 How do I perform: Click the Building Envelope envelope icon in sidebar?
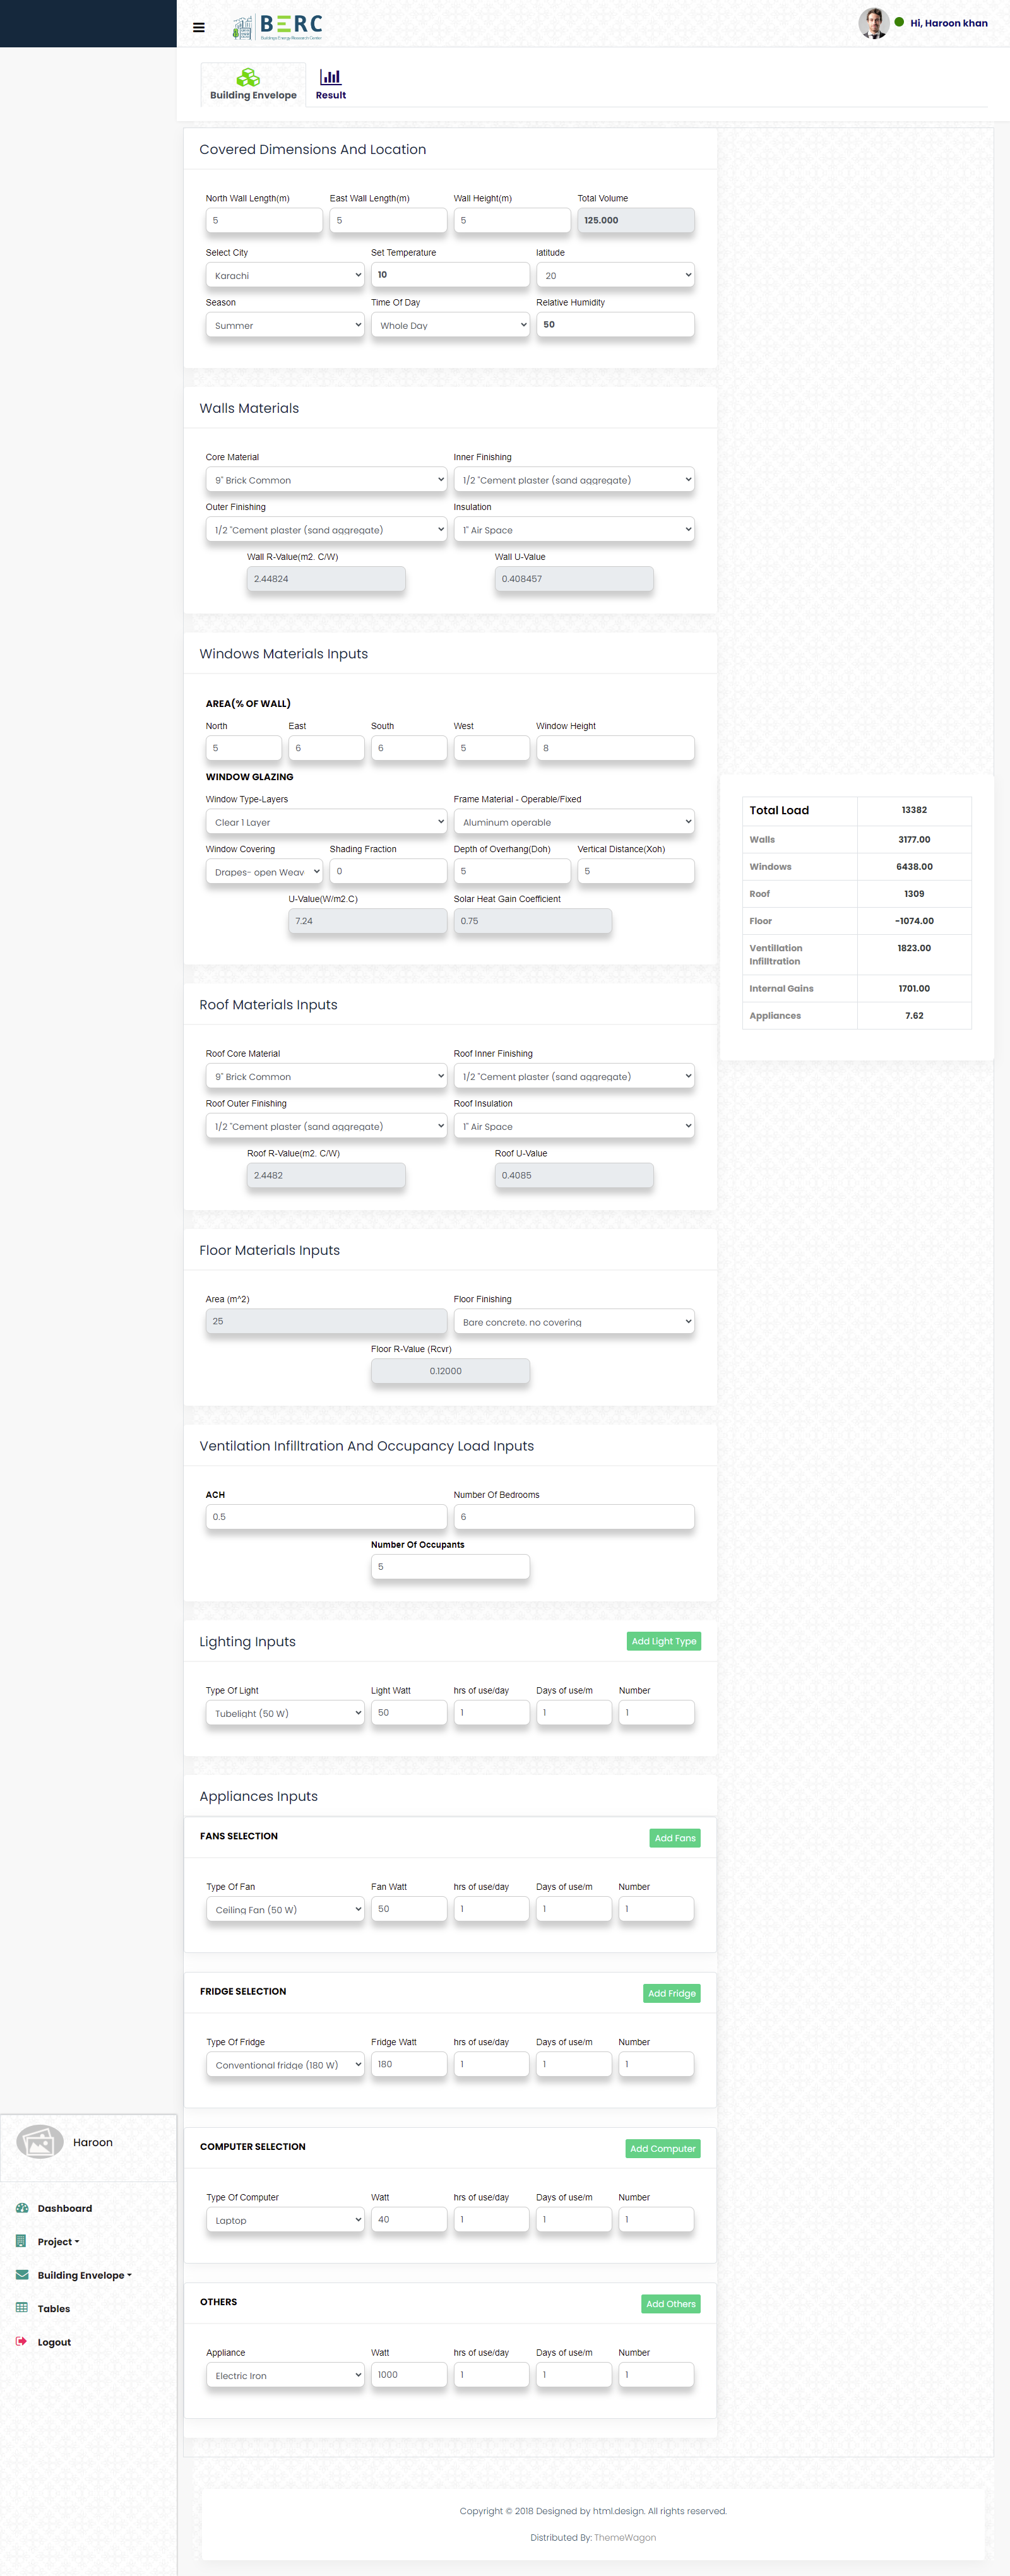tap(22, 2274)
